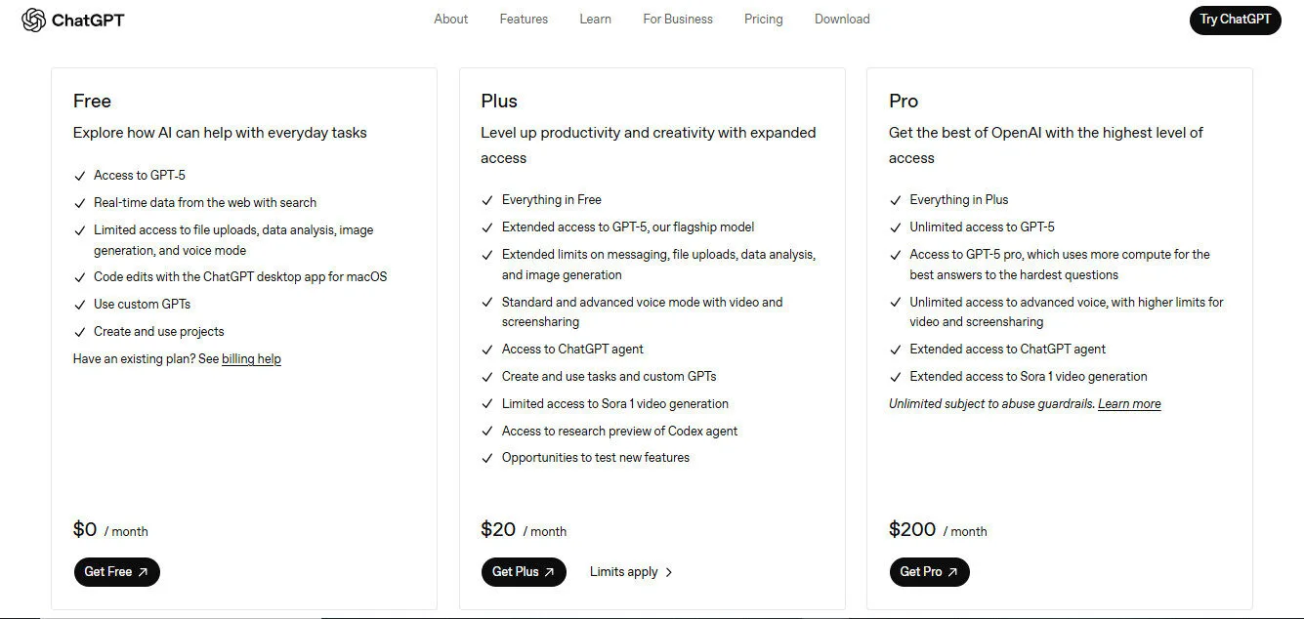Click the arrow icon inside Get Free button
The width and height of the screenshot is (1304, 619).
coord(144,571)
